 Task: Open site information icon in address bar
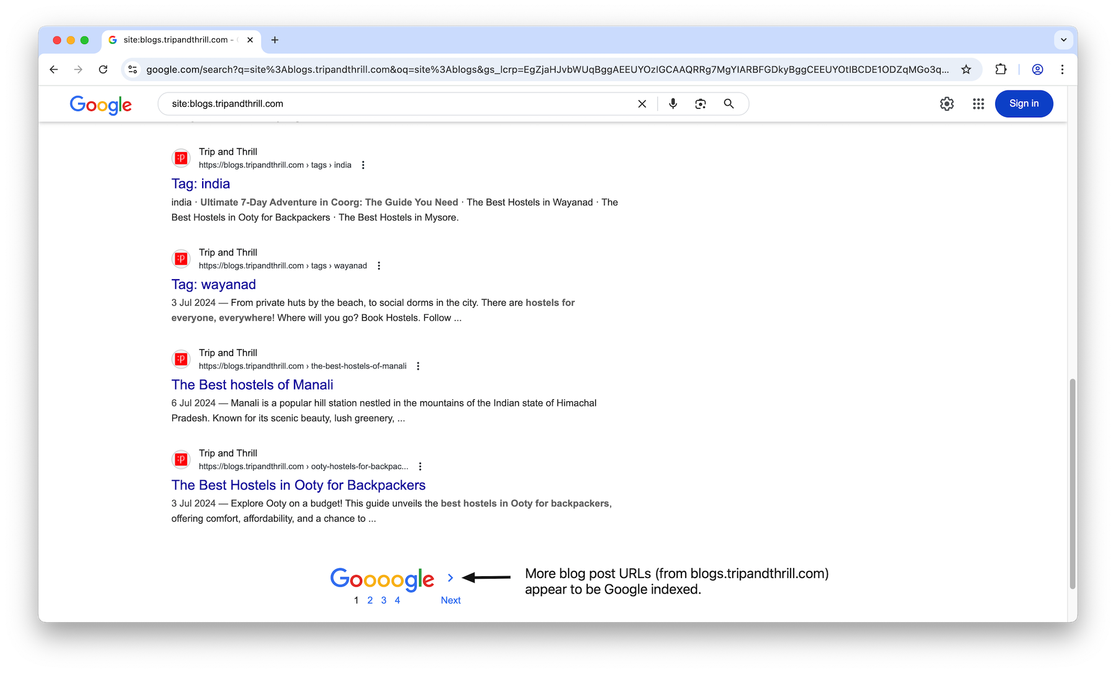click(x=133, y=69)
